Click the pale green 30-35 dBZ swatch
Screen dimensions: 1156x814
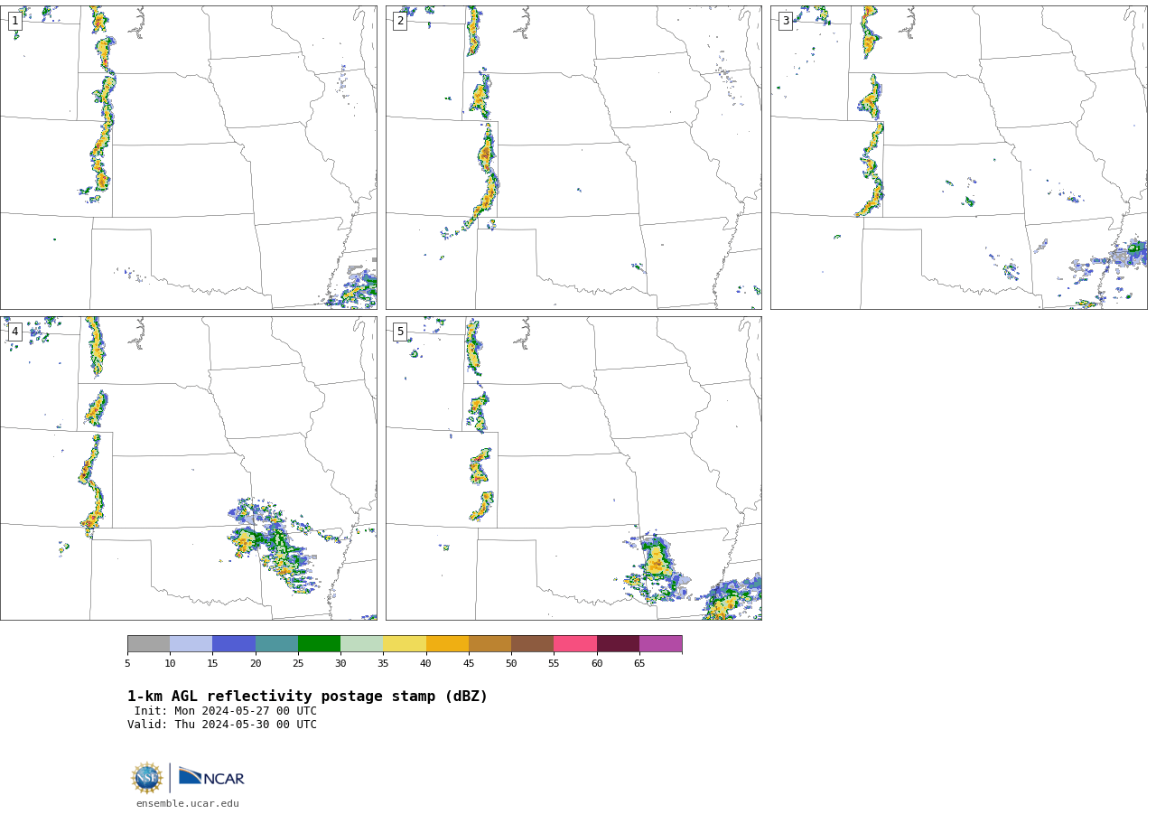361,644
